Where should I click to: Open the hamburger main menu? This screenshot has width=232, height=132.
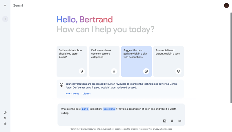pos(5,6)
